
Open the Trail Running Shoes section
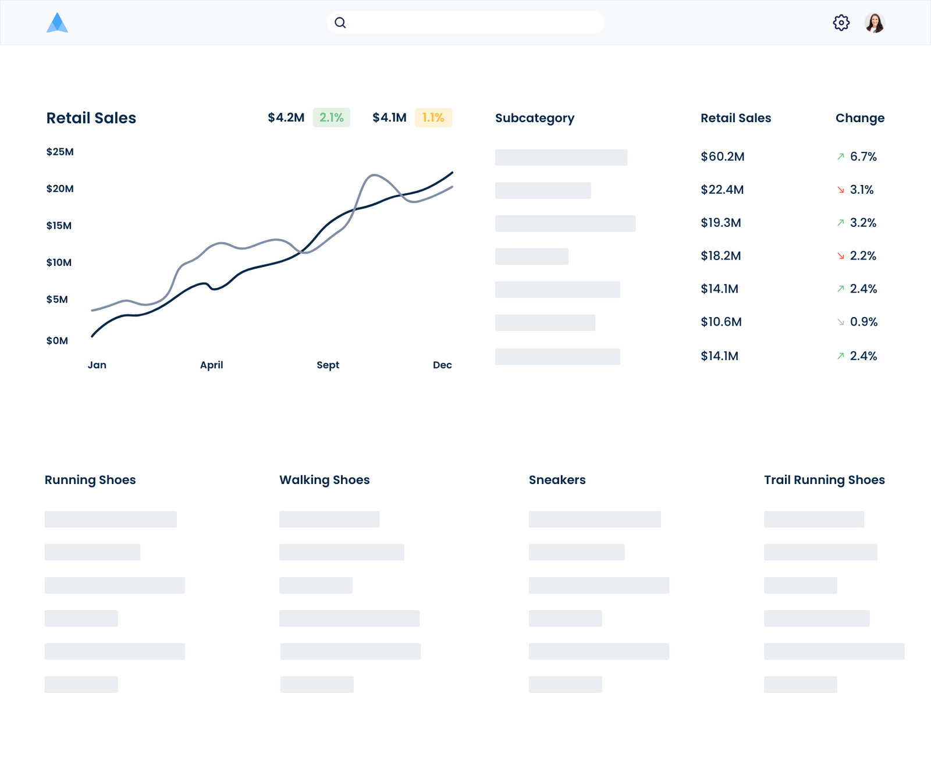[824, 480]
